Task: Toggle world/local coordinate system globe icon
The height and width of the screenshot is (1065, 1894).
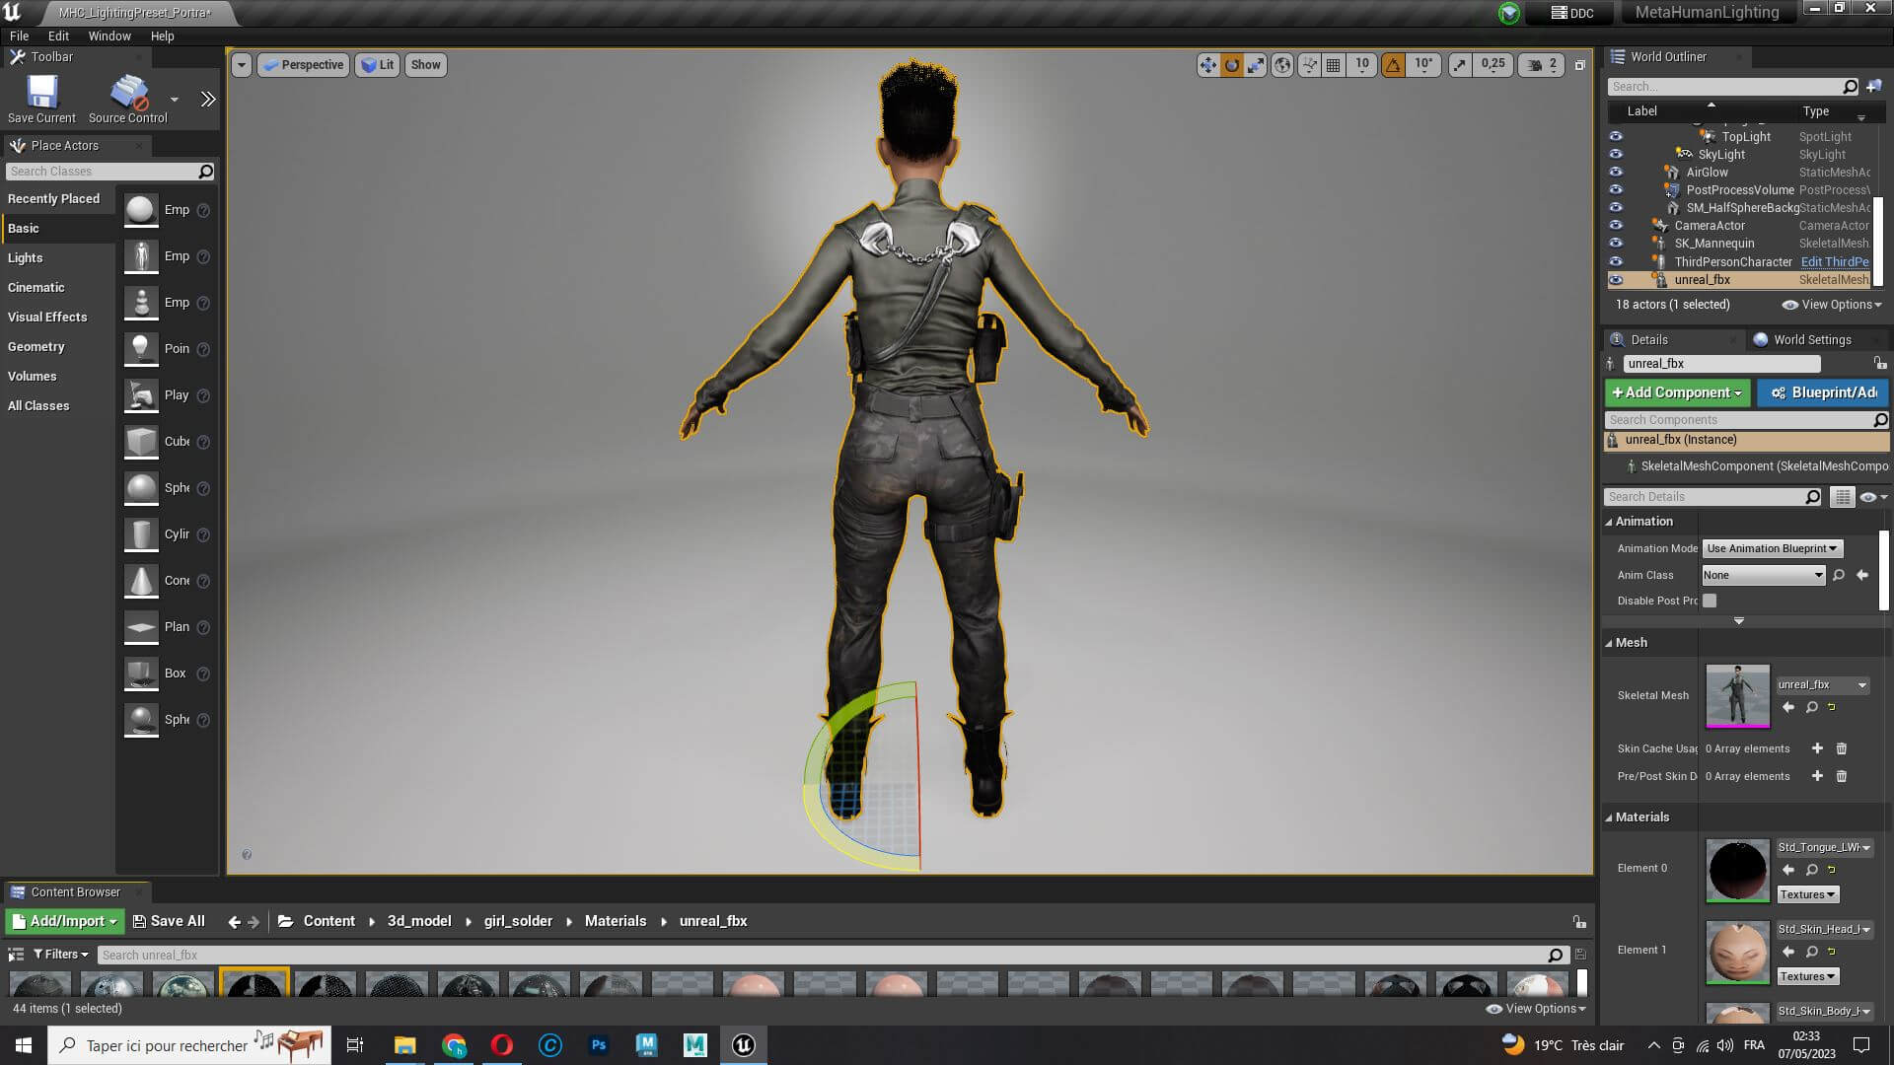Action: pos(1282,65)
